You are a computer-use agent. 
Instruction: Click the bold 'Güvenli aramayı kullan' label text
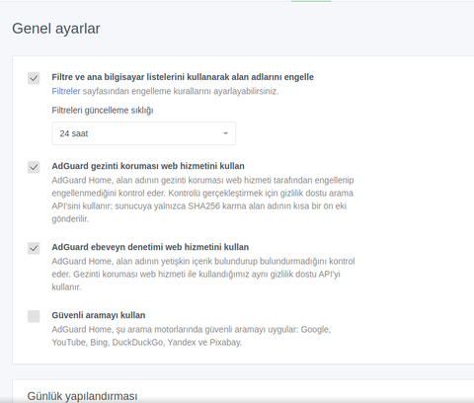point(99,315)
